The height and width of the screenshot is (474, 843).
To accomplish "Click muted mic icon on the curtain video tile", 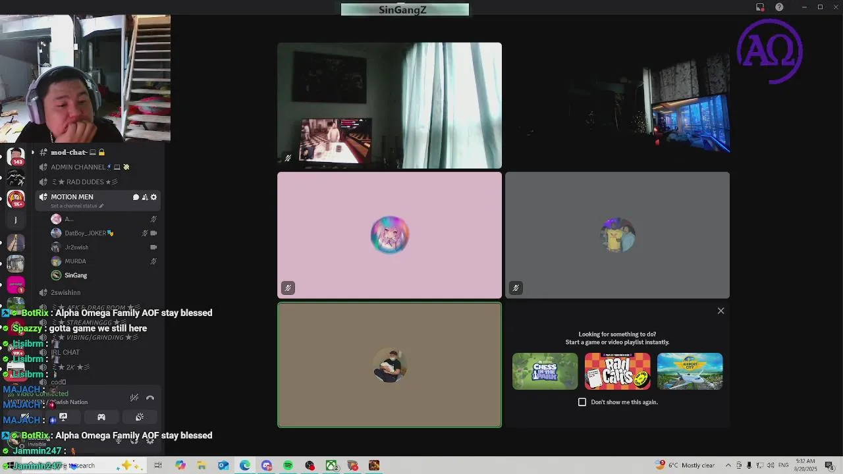I will pyautogui.click(x=288, y=158).
